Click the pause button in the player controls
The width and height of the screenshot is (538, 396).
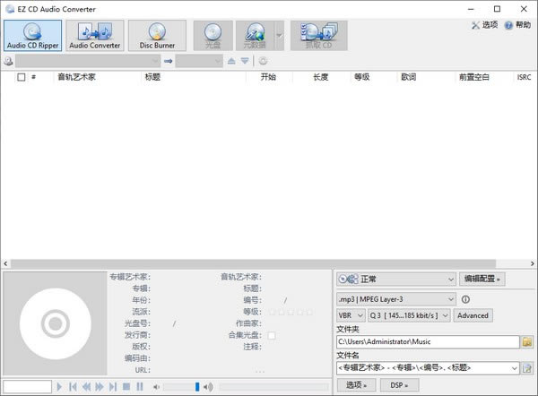click(x=139, y=387)
